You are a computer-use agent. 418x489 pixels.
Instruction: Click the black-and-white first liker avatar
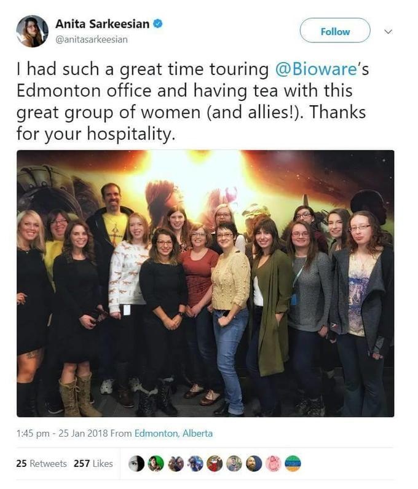136,464
